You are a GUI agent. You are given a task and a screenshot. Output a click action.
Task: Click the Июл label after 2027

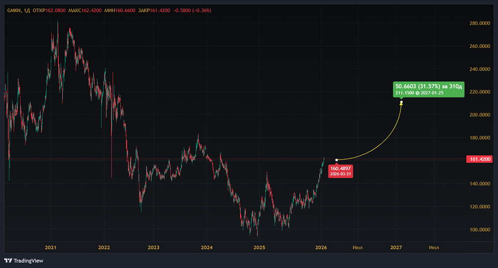point(434,247)
